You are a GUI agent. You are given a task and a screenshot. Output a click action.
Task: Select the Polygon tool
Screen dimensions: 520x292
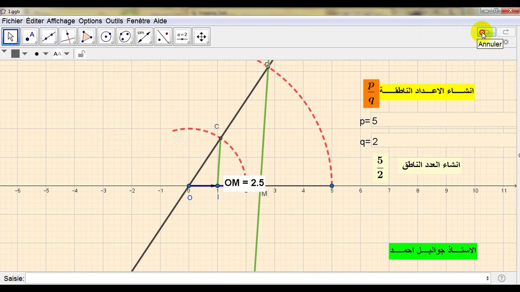coord(87,37)
